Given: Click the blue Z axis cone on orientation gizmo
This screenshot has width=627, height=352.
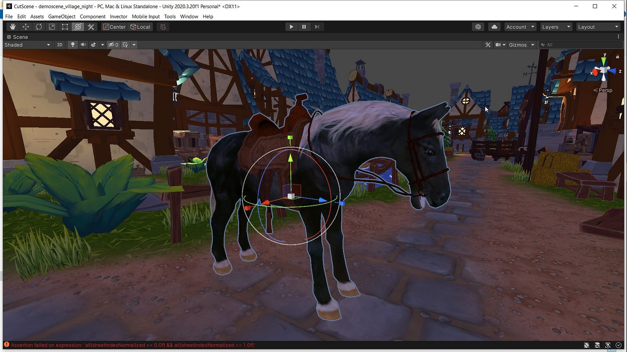Looking at the screenshot, I should pos(612,71).
